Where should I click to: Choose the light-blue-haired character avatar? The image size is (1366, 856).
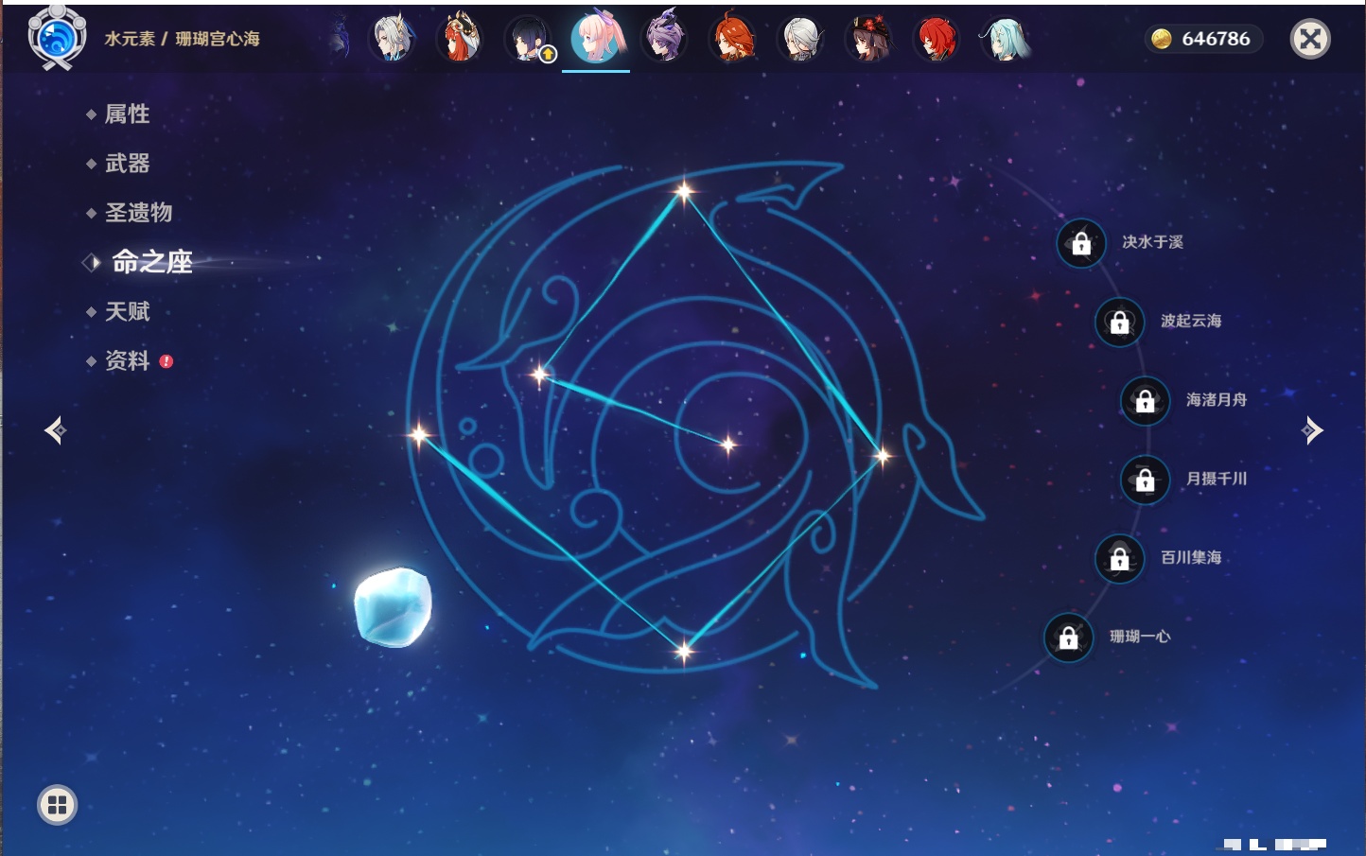click(1005, 39)
